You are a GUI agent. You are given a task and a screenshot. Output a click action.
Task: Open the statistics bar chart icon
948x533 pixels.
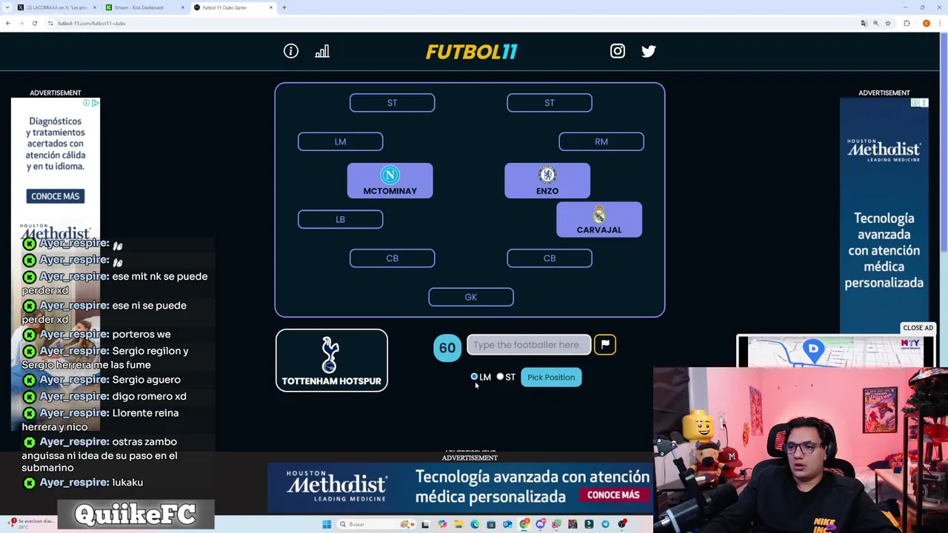pyautogui.click(x=322, y=51)
